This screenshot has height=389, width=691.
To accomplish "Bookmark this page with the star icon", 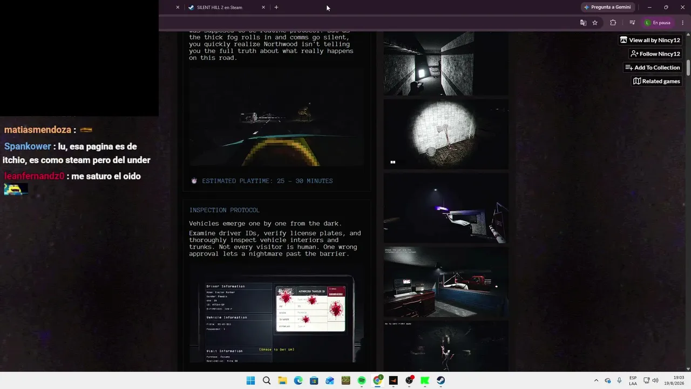I will click(595, 23).
